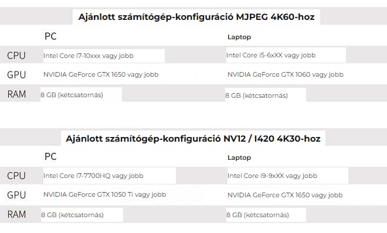Image resolution: width=387 pixels, height=233 pixels.
Task: Click the NV12 / I420 4K30 heading
Action: tap(193, 138)
